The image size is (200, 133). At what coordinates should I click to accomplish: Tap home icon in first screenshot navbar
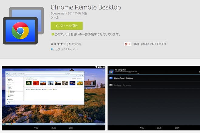(x=54, y=128)
